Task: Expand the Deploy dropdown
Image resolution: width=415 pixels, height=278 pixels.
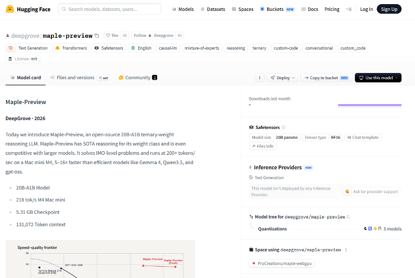Action: [x=282, y=78]
